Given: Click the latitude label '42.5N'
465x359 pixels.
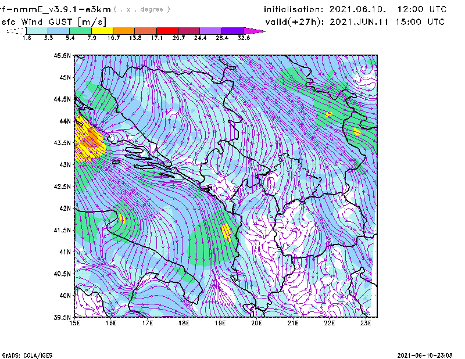Looking at the screenshot, I should coord(62,186).
